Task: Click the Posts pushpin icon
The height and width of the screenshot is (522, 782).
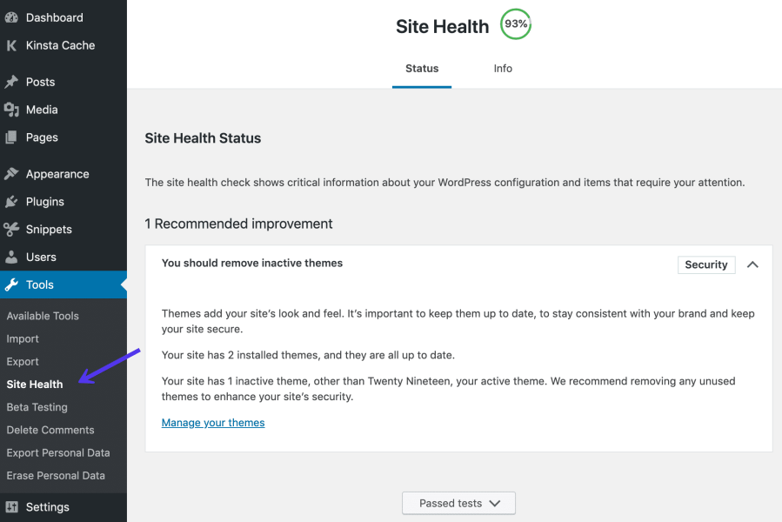Action: [x=11, y=82]
